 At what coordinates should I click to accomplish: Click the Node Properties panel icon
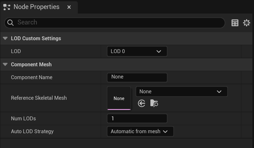pos(7,7)
